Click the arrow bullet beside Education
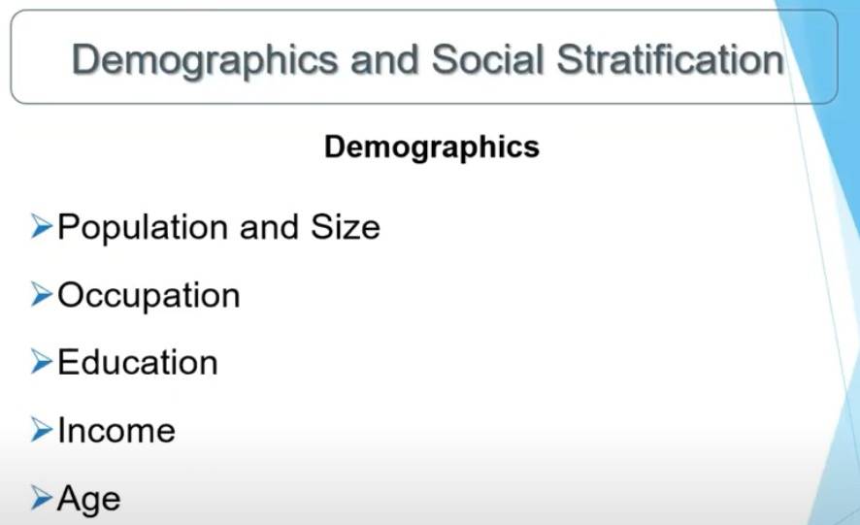Screen dimensions: 860x525 point(42,362)
